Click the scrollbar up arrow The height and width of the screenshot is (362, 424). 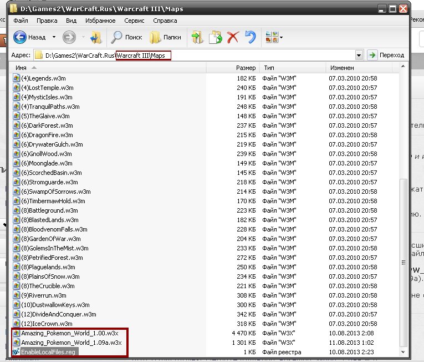point(403,67)
